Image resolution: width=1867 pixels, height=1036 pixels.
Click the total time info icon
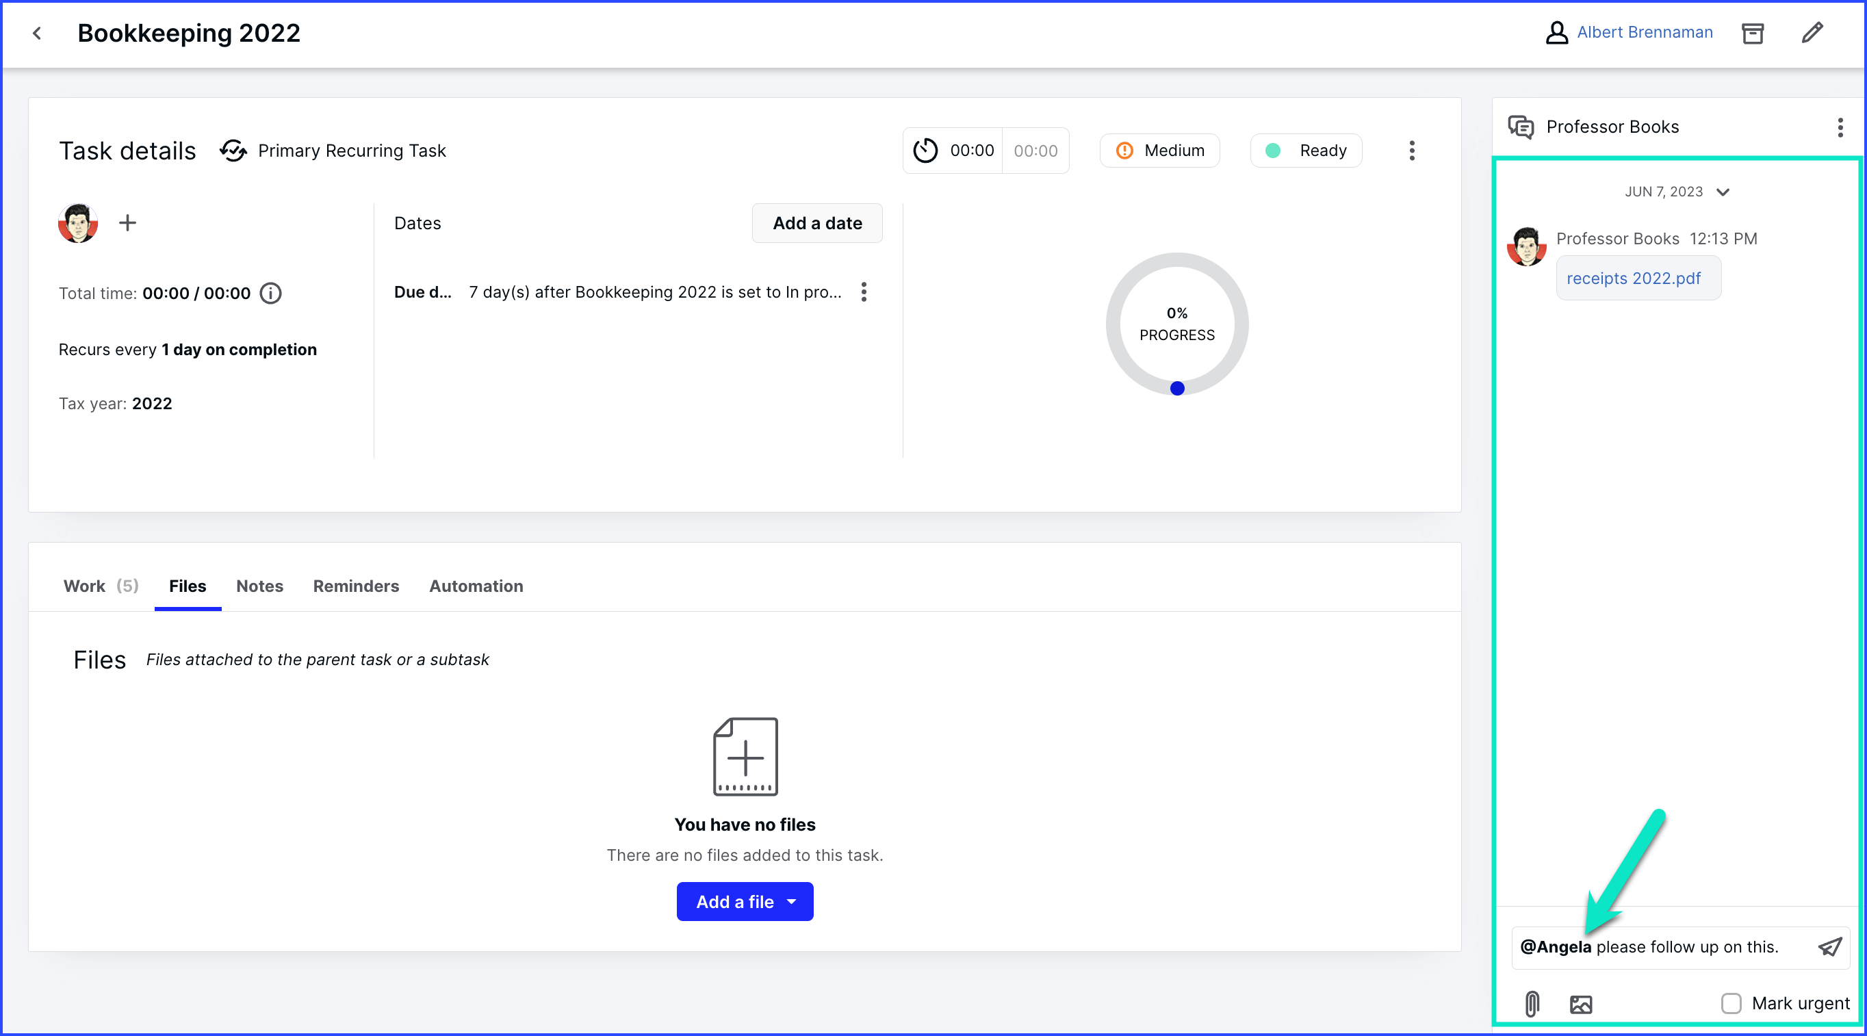click(270, 294)
